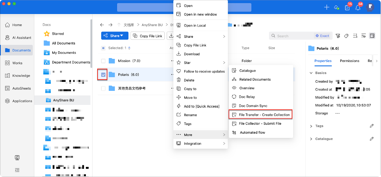Check the Mission (7.0) folder checkbox

tap(103, 61)
